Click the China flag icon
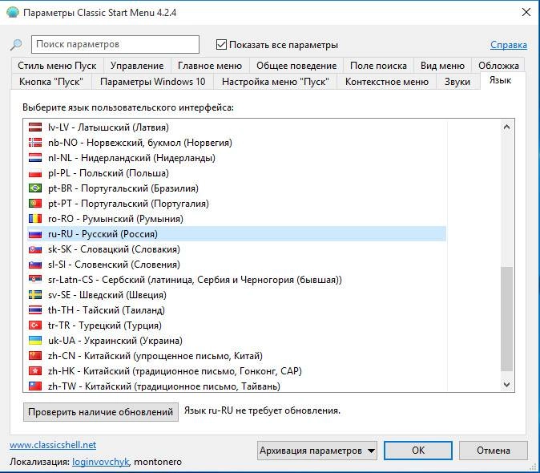Image resolution: width=540 pixels, height=473 pixels. point(35,355)
